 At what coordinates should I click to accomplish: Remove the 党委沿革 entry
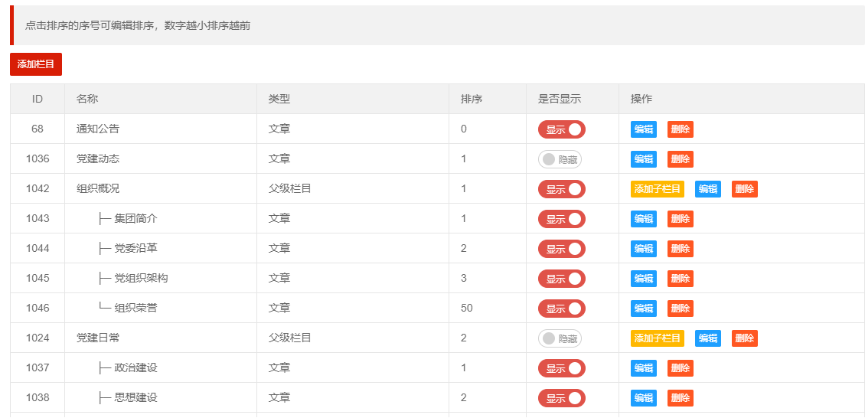click(x=680, y=249)
